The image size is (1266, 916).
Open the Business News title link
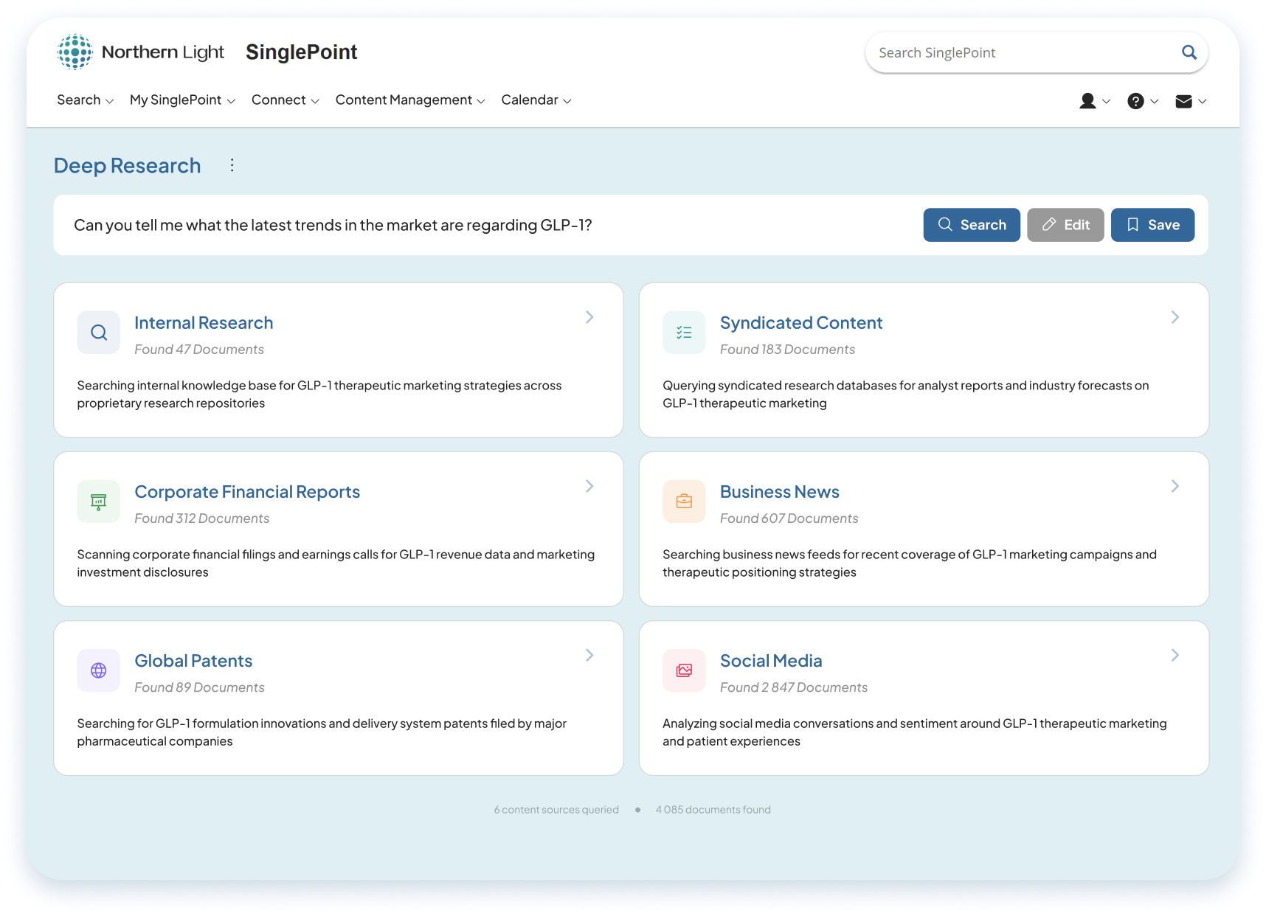click(780, 492)
